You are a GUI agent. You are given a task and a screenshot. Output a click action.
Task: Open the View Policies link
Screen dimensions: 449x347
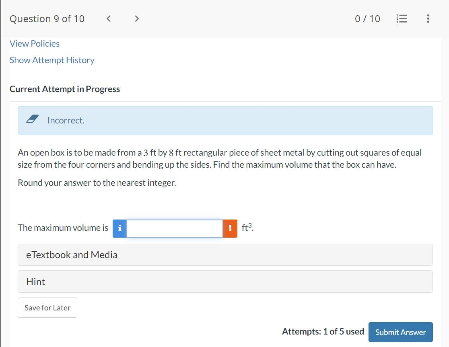click(x=35, y=43)
